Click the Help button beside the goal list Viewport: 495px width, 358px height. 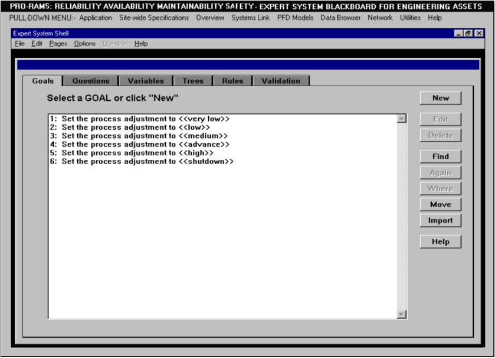pyautogui.click(x=440, y=241)
